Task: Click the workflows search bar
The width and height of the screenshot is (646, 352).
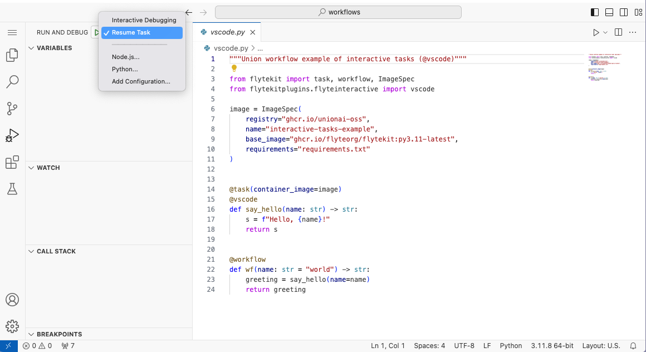Action: pyautogui.click(x=338, y=12)
